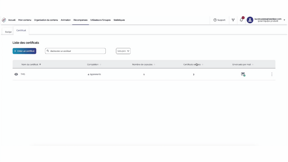Click the auto mail envelope icon for TMS
This screenshot has height=162, width=288.
243,74
